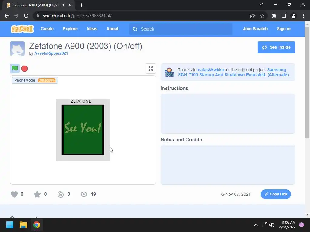Open nataskkwkka profile link
This screenshot has height=232, width=310.
pyautogui.click(x=211, y=70)
